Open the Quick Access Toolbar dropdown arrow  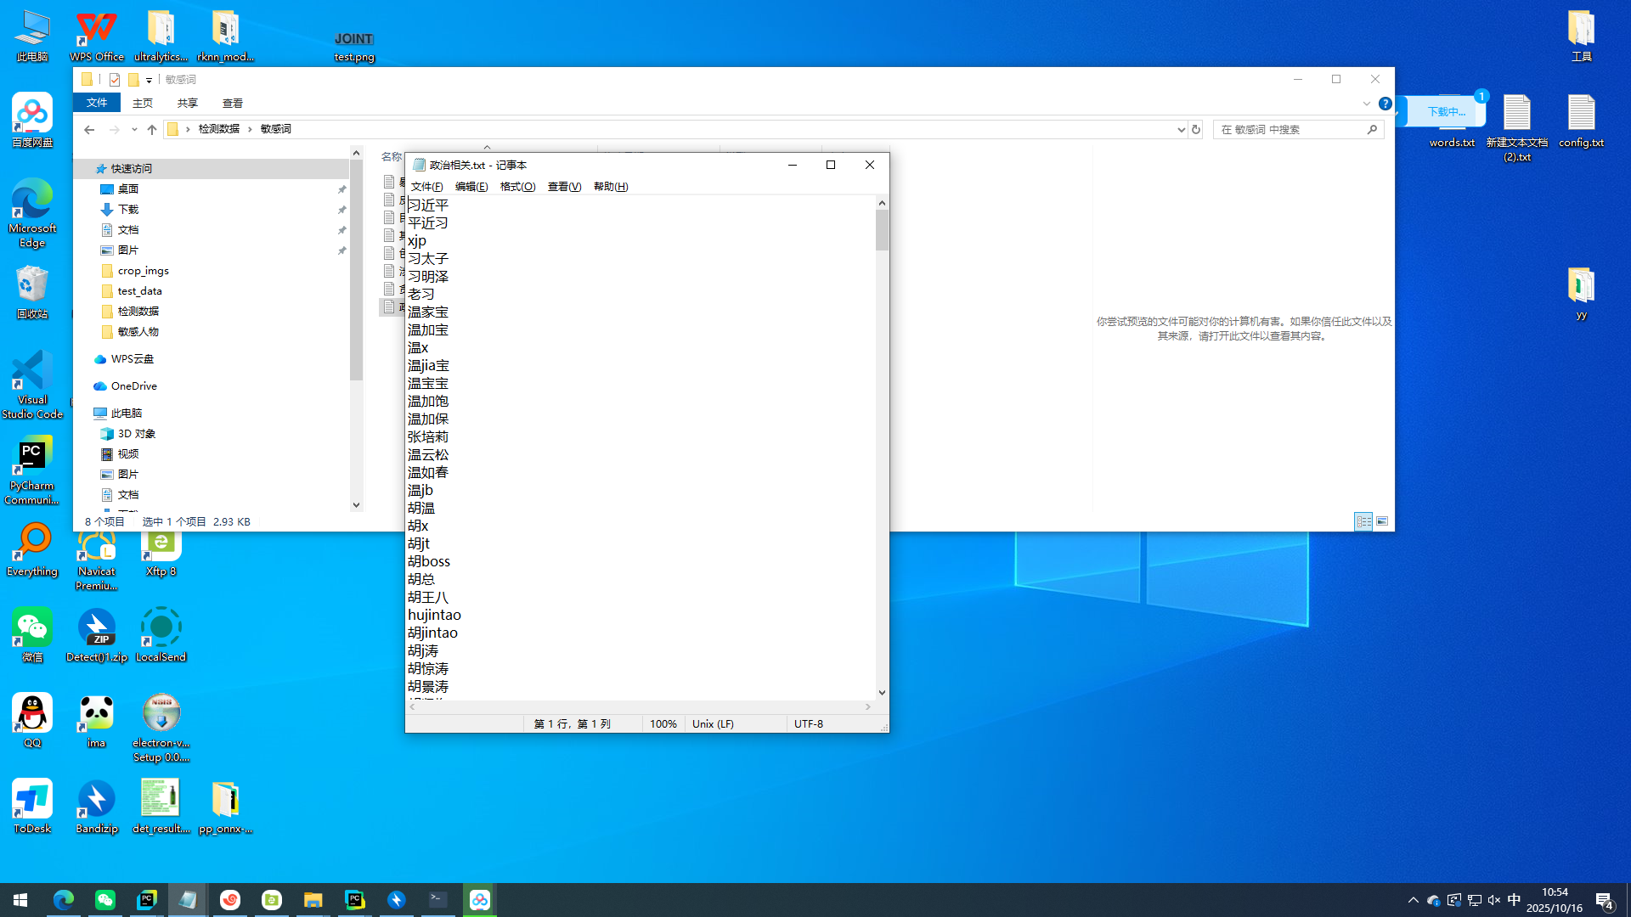pyautogui.click(x=149, y=80)
